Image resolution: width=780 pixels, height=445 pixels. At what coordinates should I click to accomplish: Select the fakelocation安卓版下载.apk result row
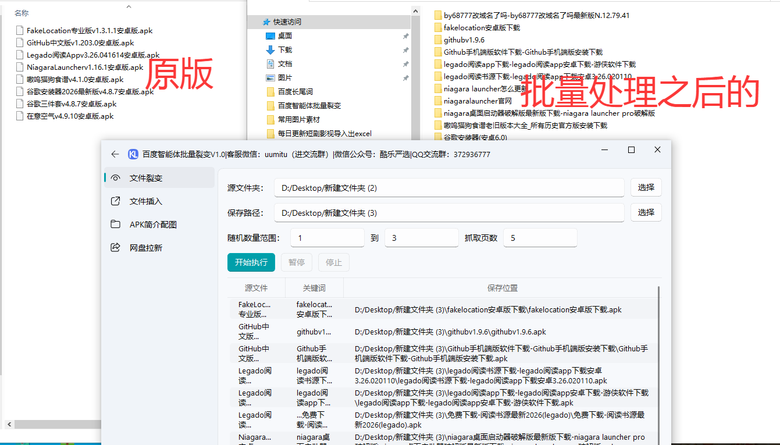(x=443, y=309)
